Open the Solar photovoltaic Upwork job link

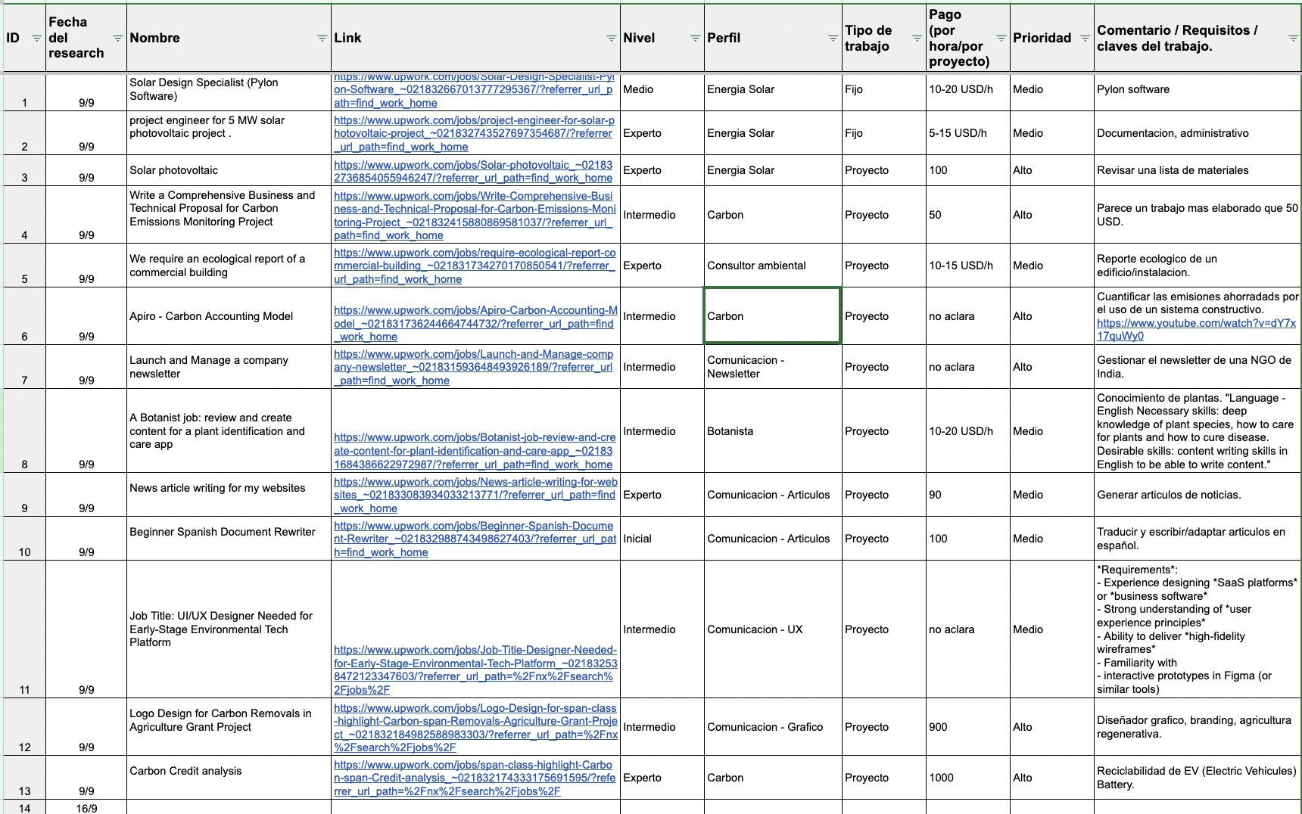tap(472, 171)
